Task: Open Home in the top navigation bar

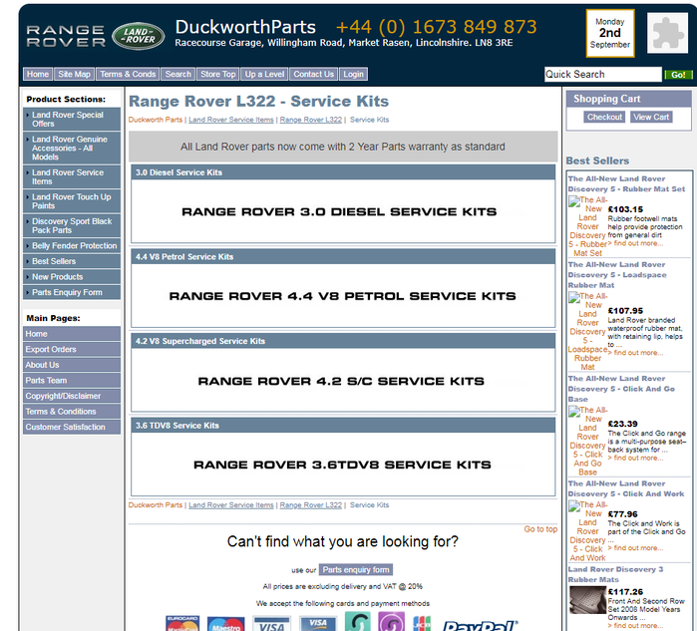Action: [x=38, y=74]
